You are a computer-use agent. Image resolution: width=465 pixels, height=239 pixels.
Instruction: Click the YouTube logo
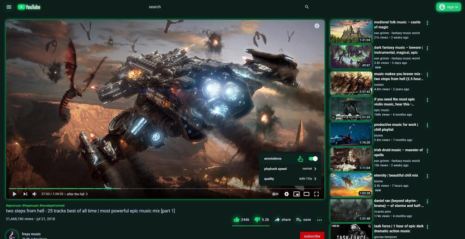pos(29,7)
